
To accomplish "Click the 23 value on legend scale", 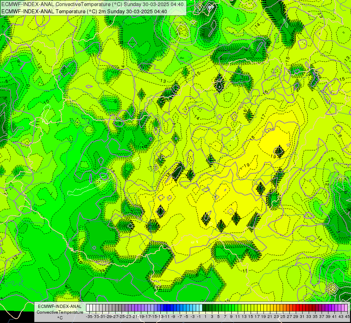I will 276,317.
